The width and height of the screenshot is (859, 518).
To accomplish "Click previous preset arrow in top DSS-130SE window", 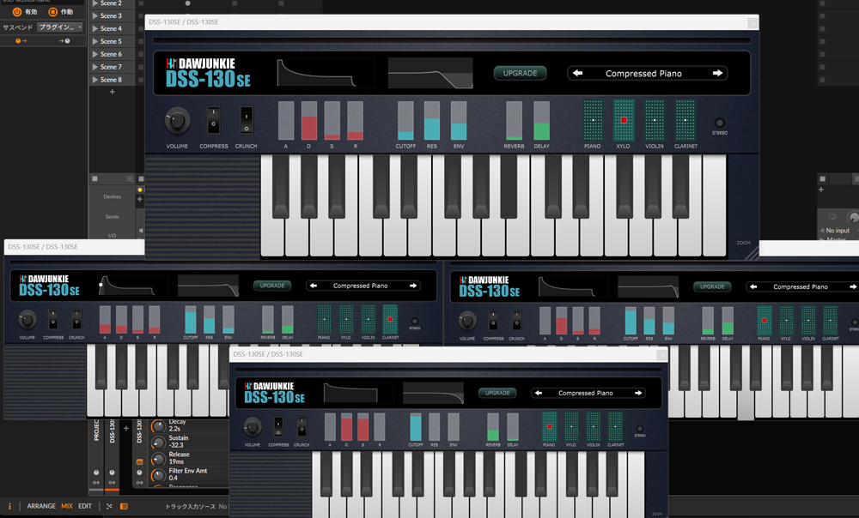I will click(578, 74).
